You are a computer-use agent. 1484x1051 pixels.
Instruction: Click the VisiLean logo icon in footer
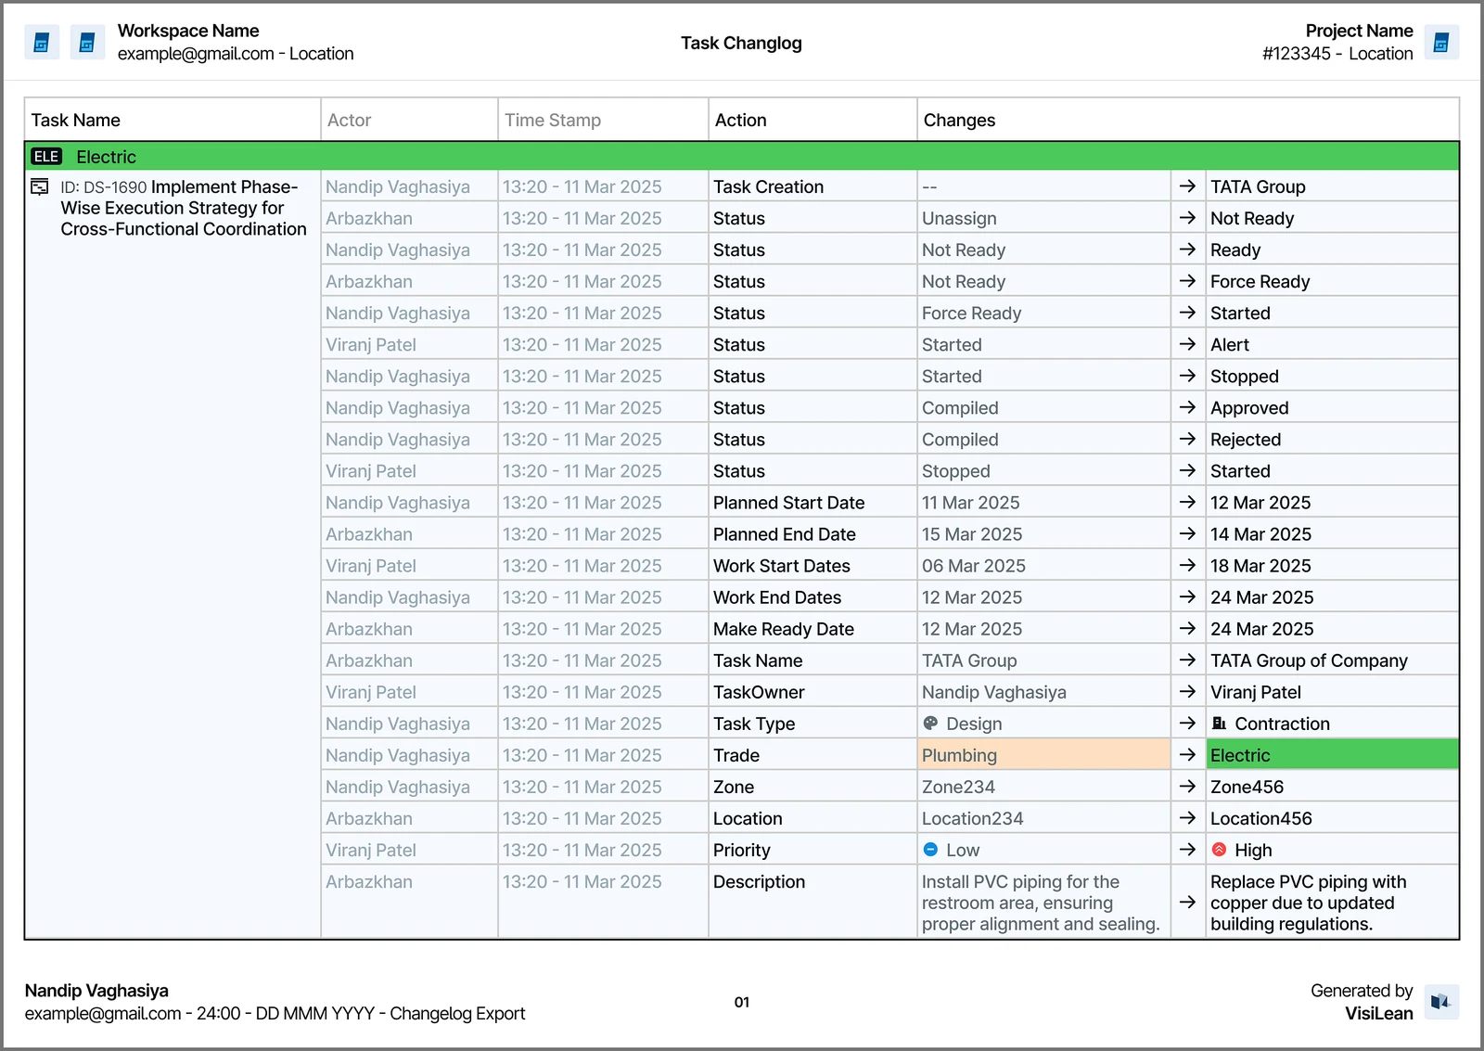click(1441, 1002)
